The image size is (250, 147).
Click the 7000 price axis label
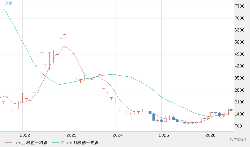240,18
